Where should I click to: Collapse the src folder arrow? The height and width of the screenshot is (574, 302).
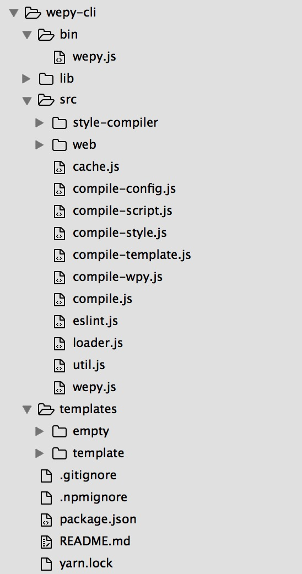coord(27,101)
